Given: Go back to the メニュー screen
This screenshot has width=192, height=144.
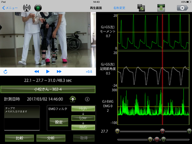Looking at the screenshot, I should (10, 8).
